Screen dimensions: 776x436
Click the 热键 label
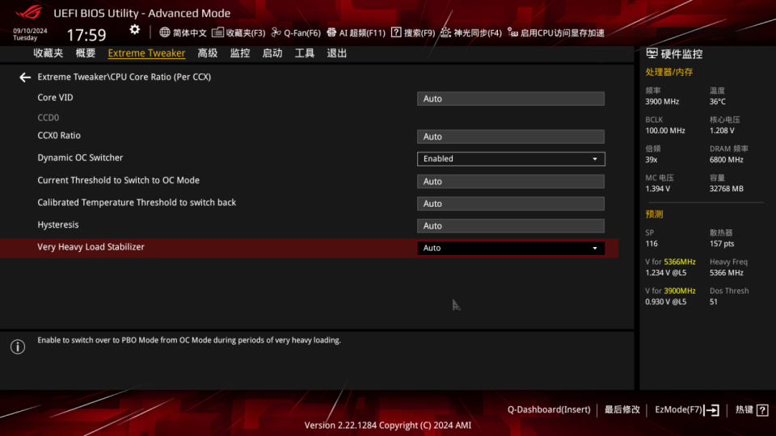pos(744,410)
